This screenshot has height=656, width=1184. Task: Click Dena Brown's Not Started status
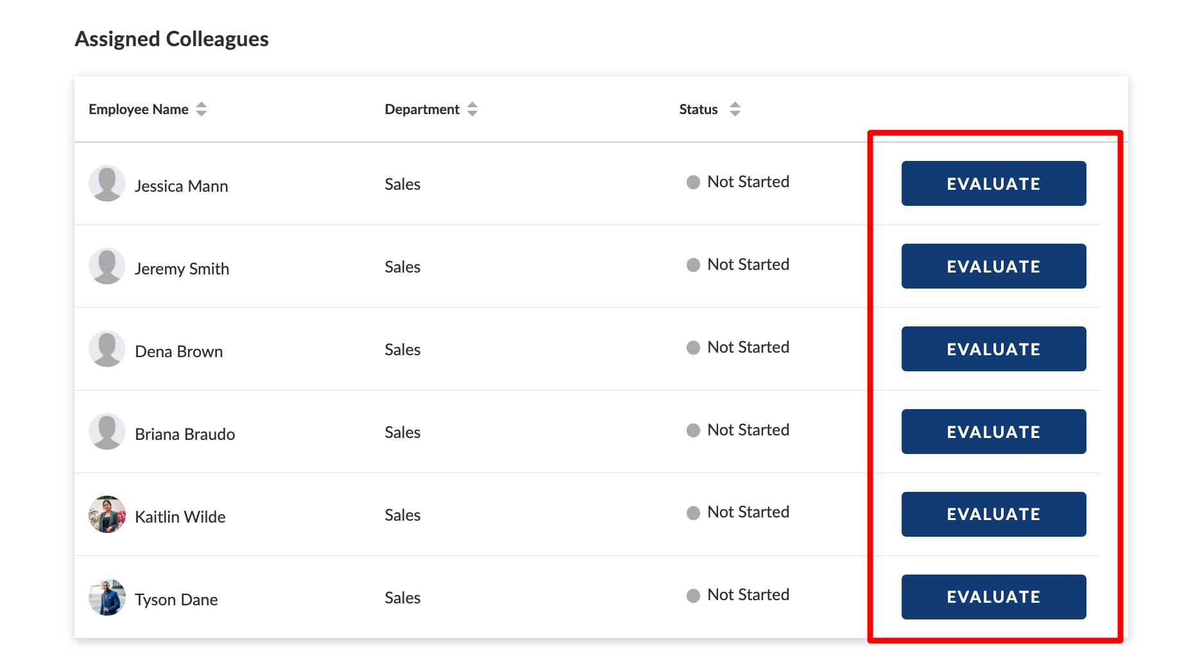(738, 348)
